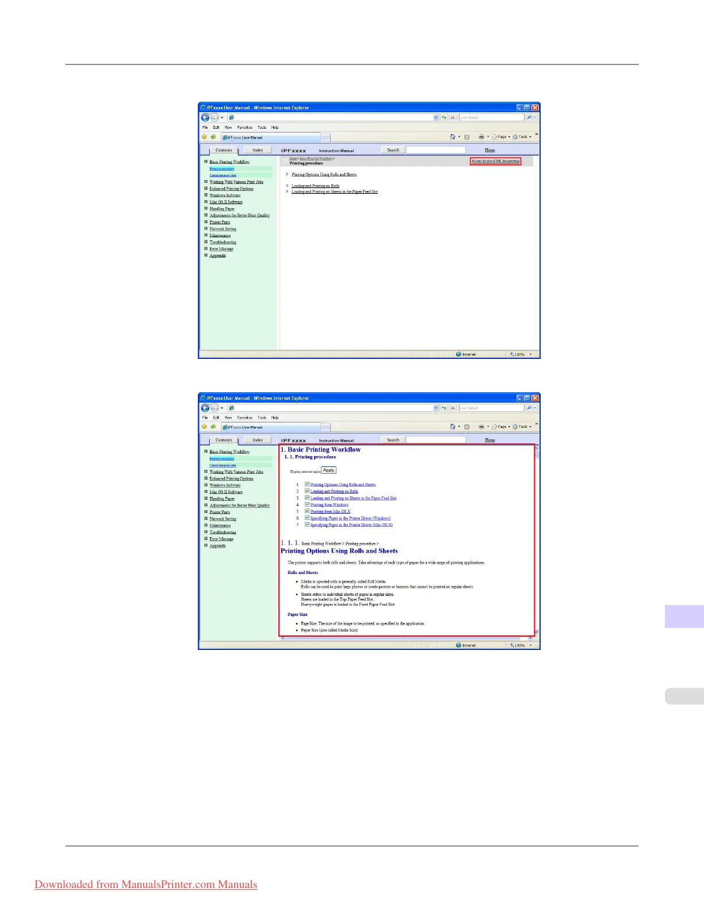704x911 pixels.
Task: Open the Page dropdown in the upper browser
Action: pos(501,137)
